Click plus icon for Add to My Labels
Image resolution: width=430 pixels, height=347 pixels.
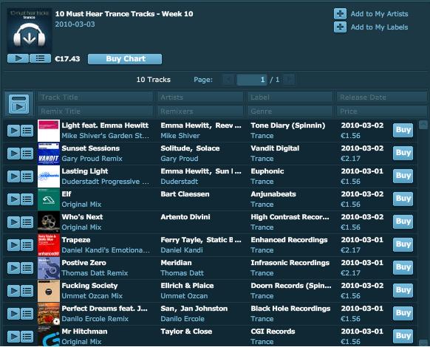pyautogui.click(x=340, y=27)
